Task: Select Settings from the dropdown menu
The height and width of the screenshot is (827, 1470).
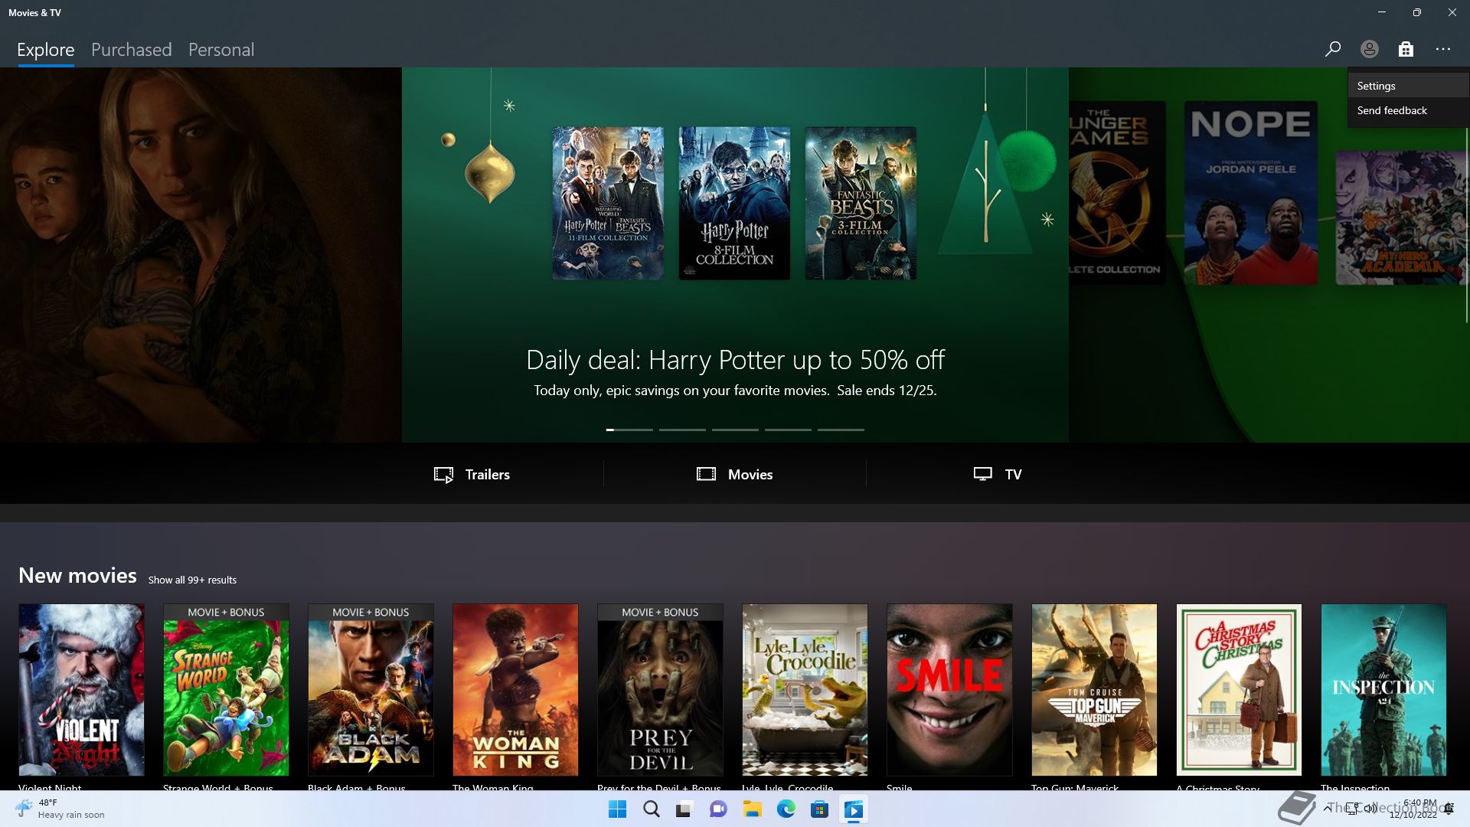Action: (x=1409, y=86)
